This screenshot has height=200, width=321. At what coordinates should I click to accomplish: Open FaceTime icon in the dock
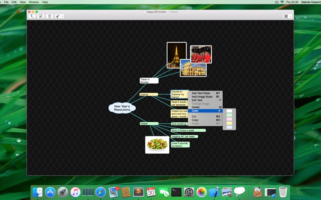pyautogui.click(x=164, y=192)
